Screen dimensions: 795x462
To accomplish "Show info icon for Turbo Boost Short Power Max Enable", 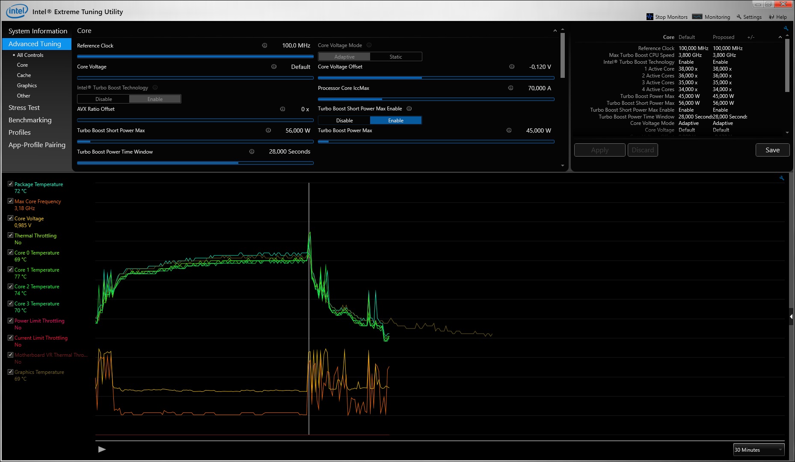I will click(x=409, y=108).
